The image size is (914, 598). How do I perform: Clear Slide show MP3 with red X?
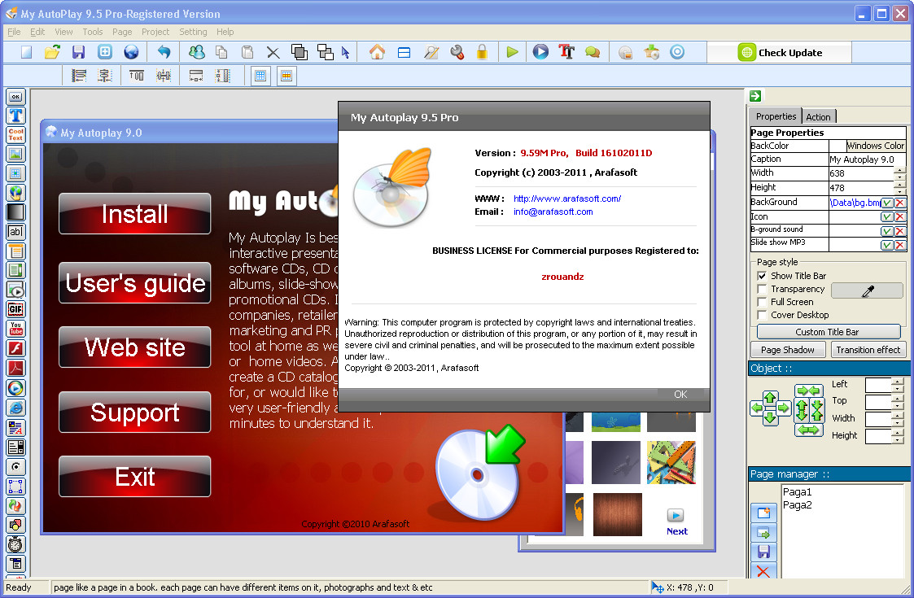900,245
